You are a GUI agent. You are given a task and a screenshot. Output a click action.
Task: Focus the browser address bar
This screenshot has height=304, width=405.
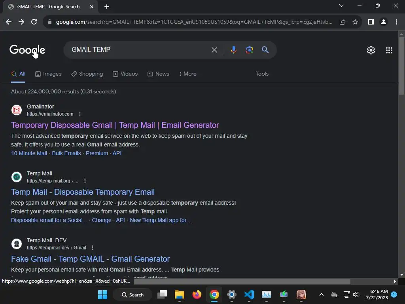click(x=194, y=22)
